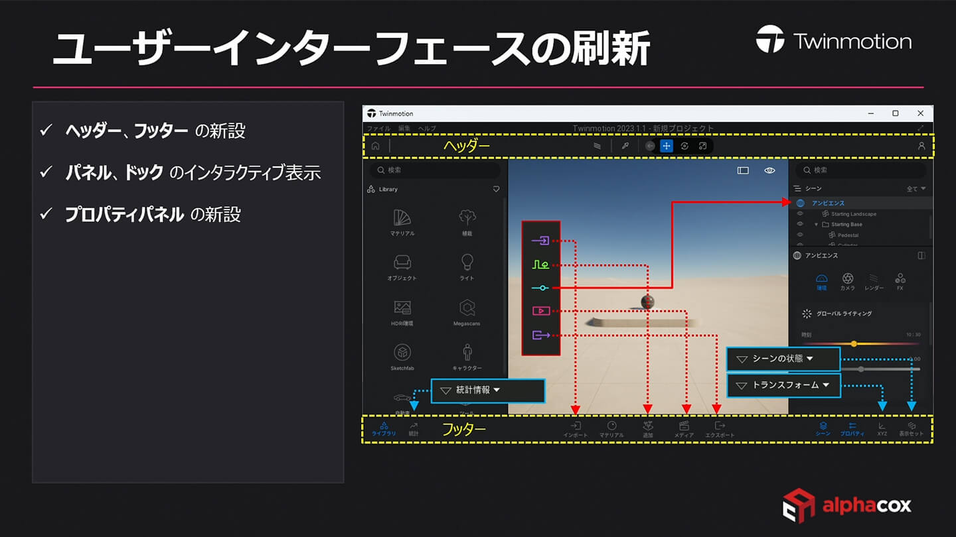Select Starting Landscape in scene tree
Image resolution: width=956 pixels, height=537 pixels.
[854, 214]
